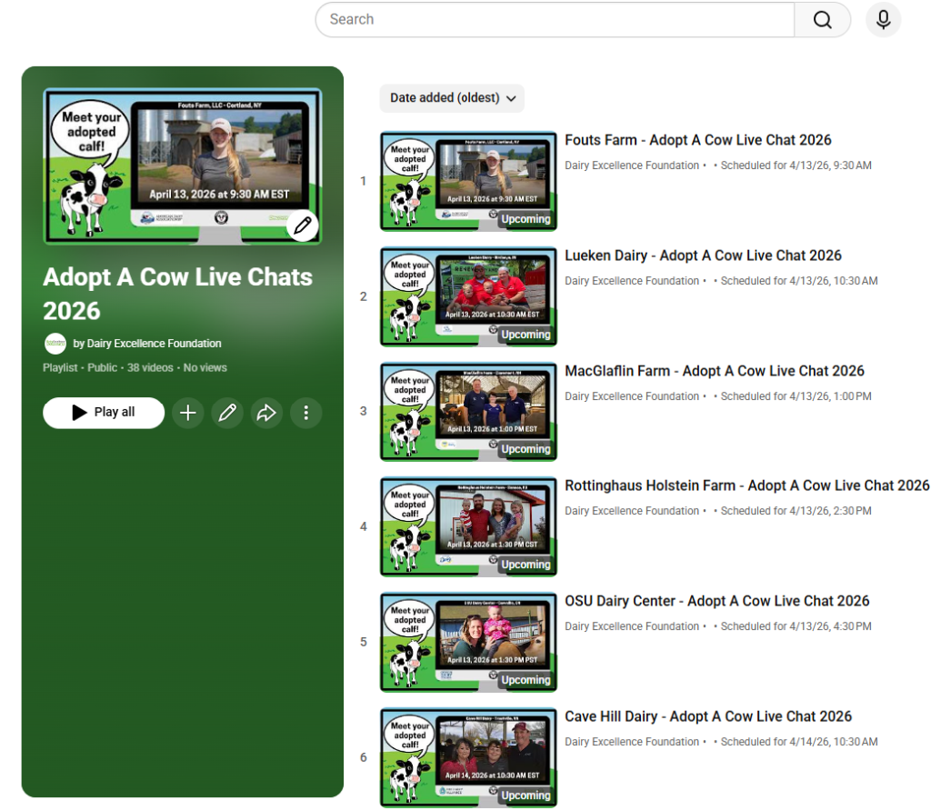The height and width of the screenshot is (810, 931).
Task: Type in the Search input field
Action: (555, 20)
